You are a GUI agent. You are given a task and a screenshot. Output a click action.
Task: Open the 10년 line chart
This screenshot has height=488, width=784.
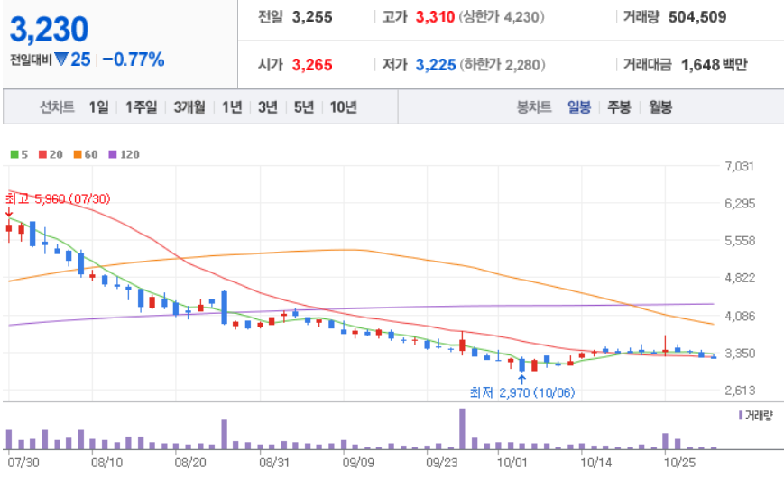click(343, 107)
